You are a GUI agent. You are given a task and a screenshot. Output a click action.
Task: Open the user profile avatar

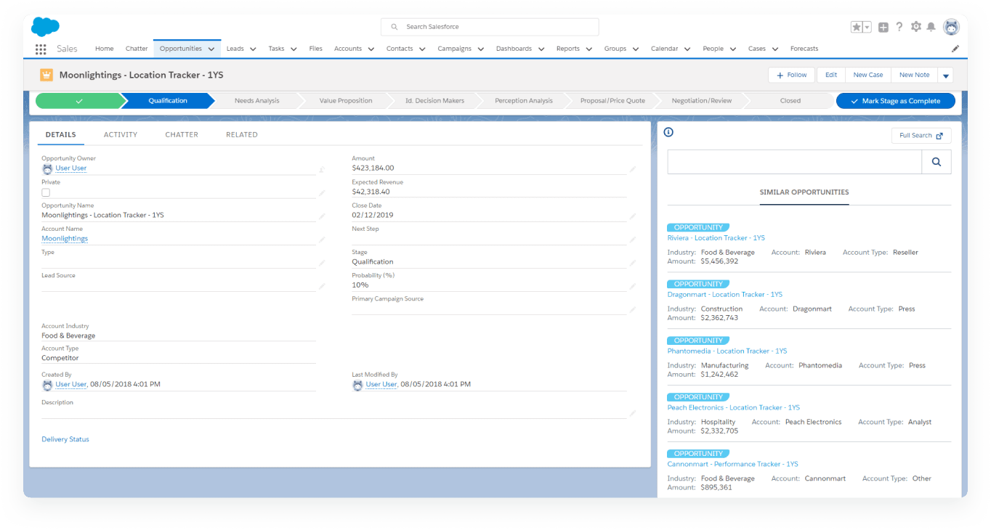(x=951, y=27)
